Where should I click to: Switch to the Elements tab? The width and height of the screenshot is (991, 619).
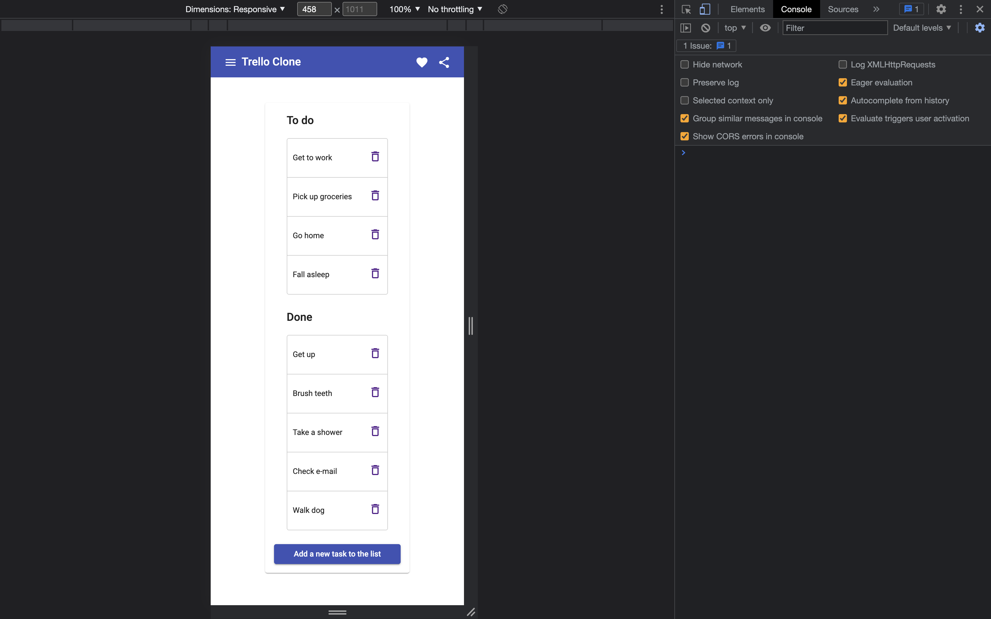(747, 9)
